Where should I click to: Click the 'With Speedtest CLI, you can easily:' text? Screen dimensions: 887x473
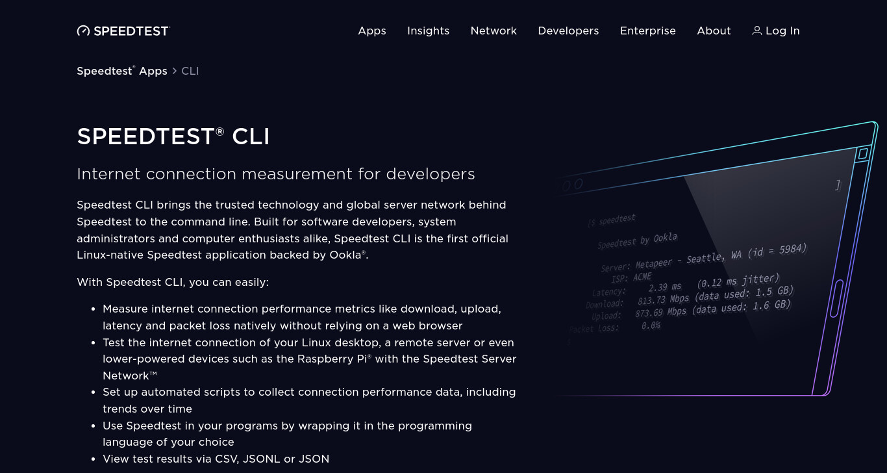pos(173,282)
